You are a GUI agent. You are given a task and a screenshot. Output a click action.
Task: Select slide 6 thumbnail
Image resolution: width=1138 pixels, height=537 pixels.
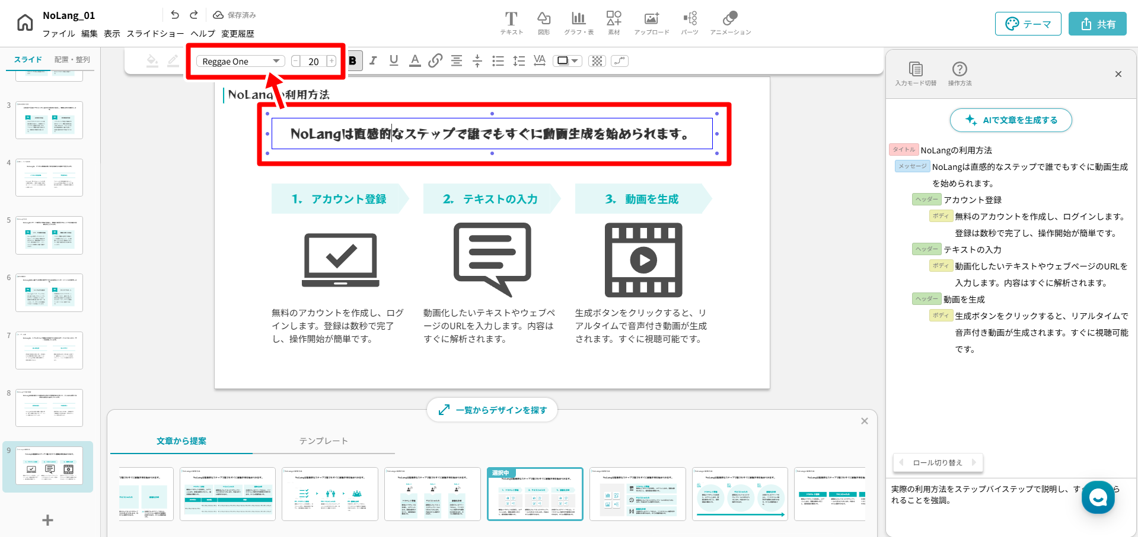click(x=49, y=292)
